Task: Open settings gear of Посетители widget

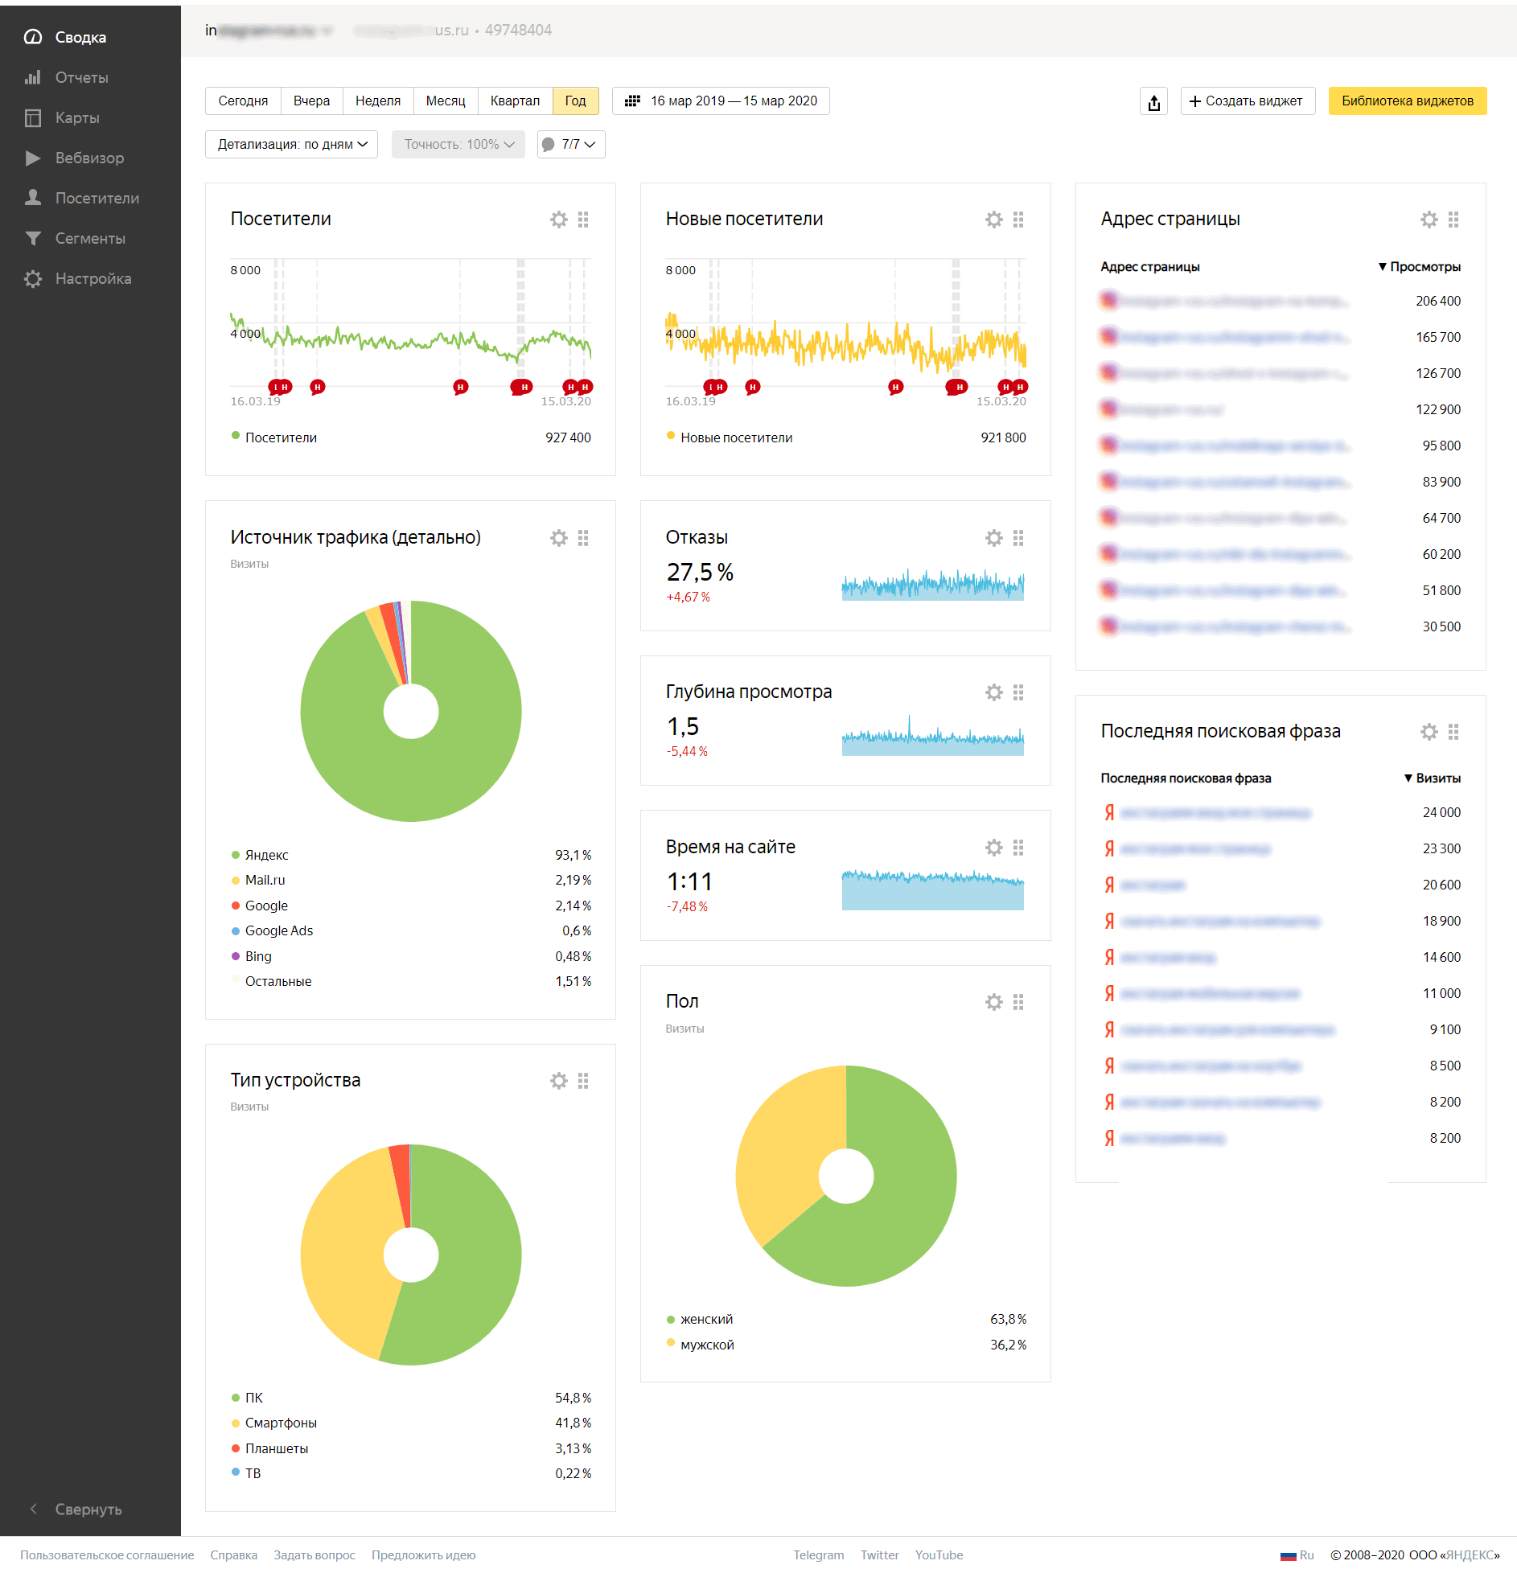Action: (x=558, y=220)
